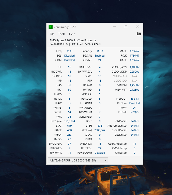172x195 pixels.
Task: Select the A2: TEAMGROUP-UD4-3000 module box
Action: [78, 160]
